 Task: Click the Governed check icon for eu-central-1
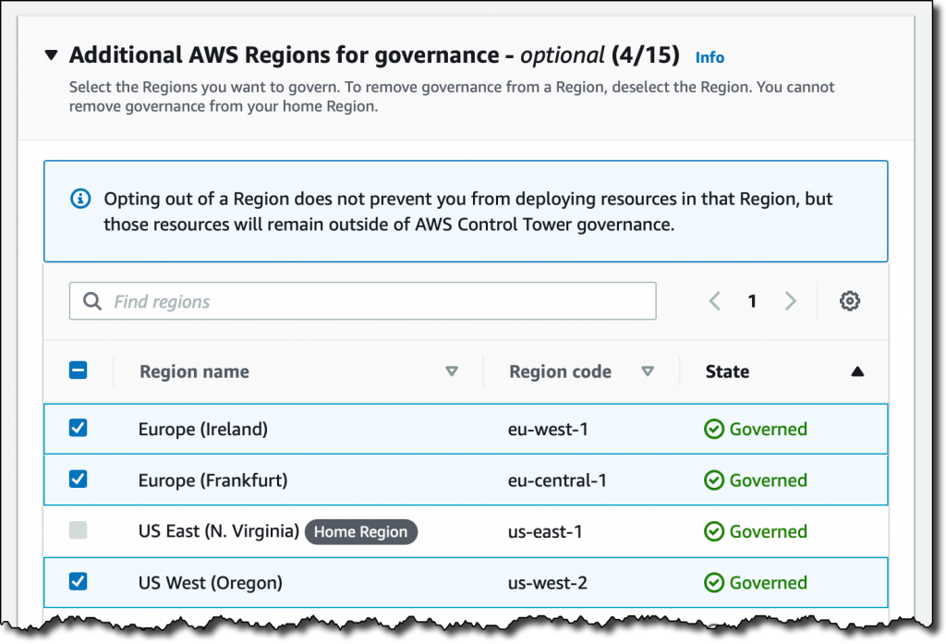click(714, 480)
